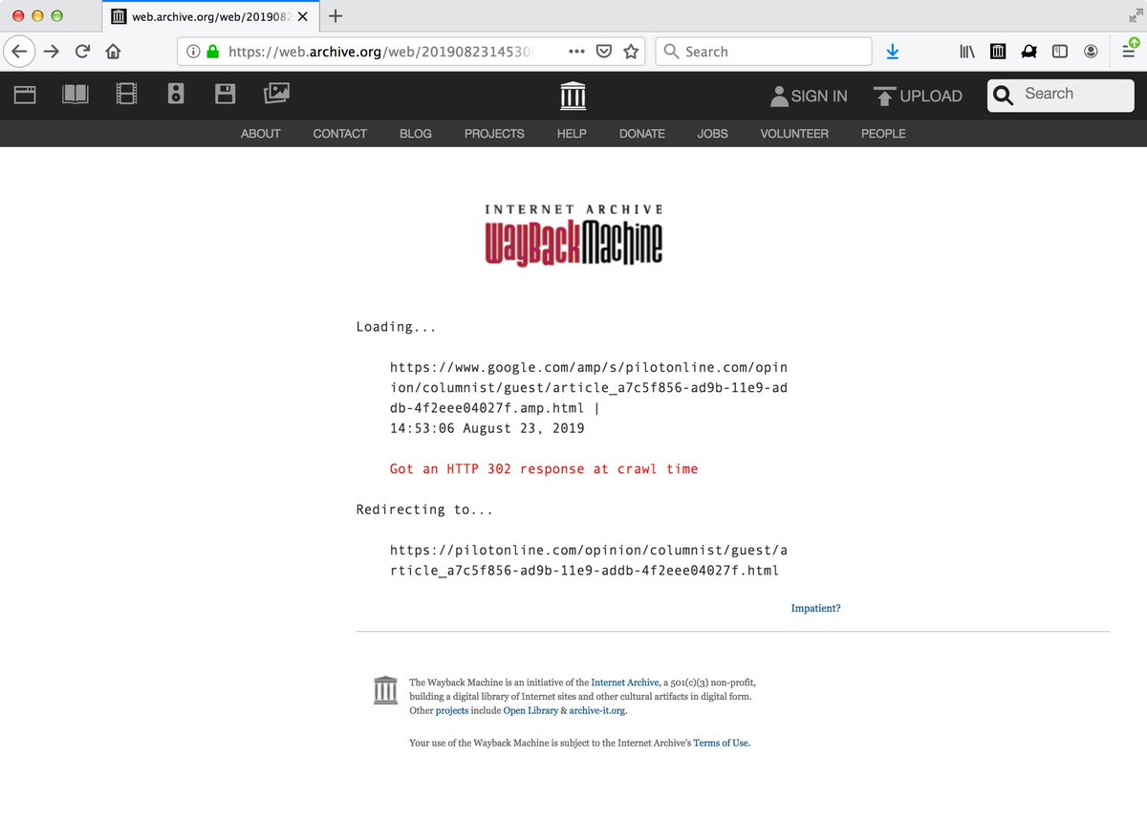Open a new tab with plus
The image size is (1147, 823).
[335, 15]
